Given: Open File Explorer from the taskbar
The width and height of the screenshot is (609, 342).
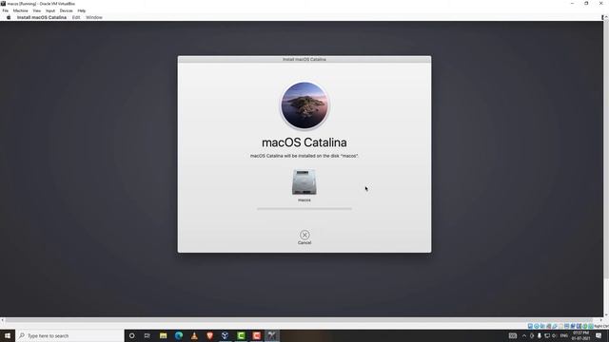Looking at the screenshot, I should tap(163, 335).
